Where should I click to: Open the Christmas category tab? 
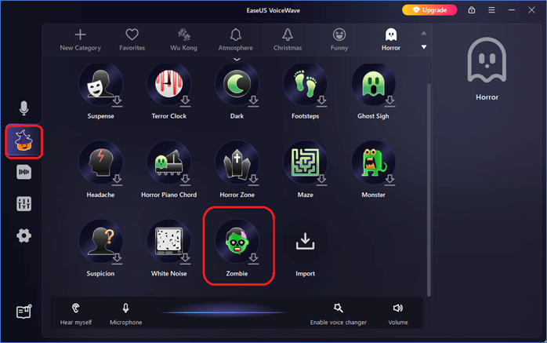click(288, 39)
